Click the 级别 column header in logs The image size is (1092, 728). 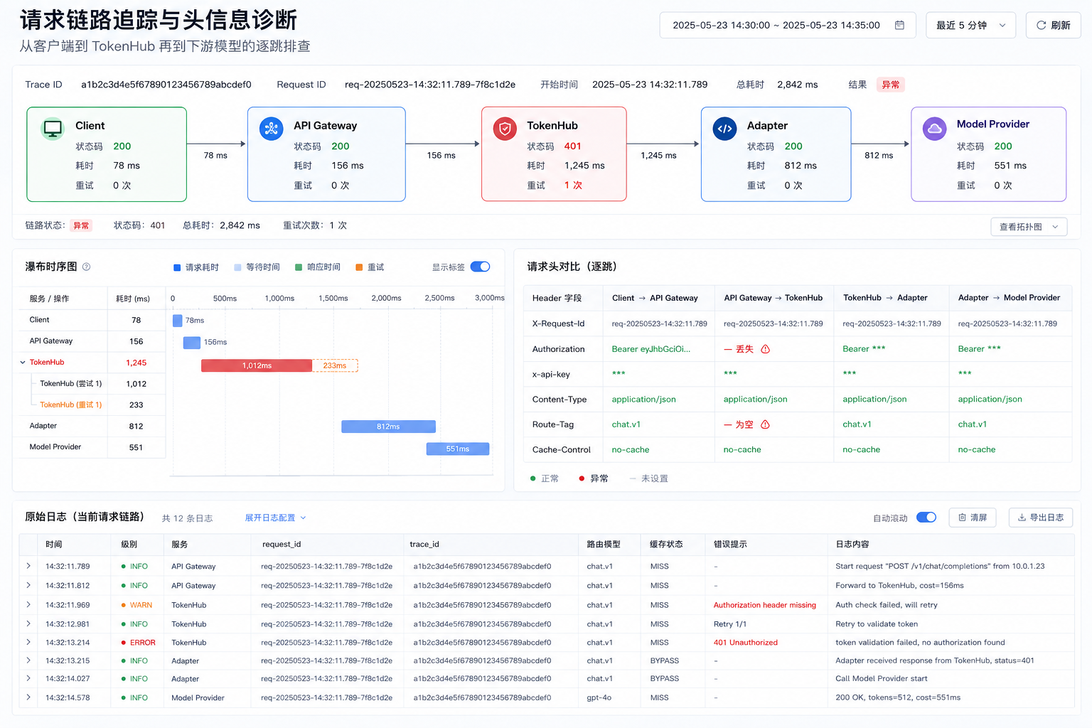pyautogui.click(x=129, y=545)
